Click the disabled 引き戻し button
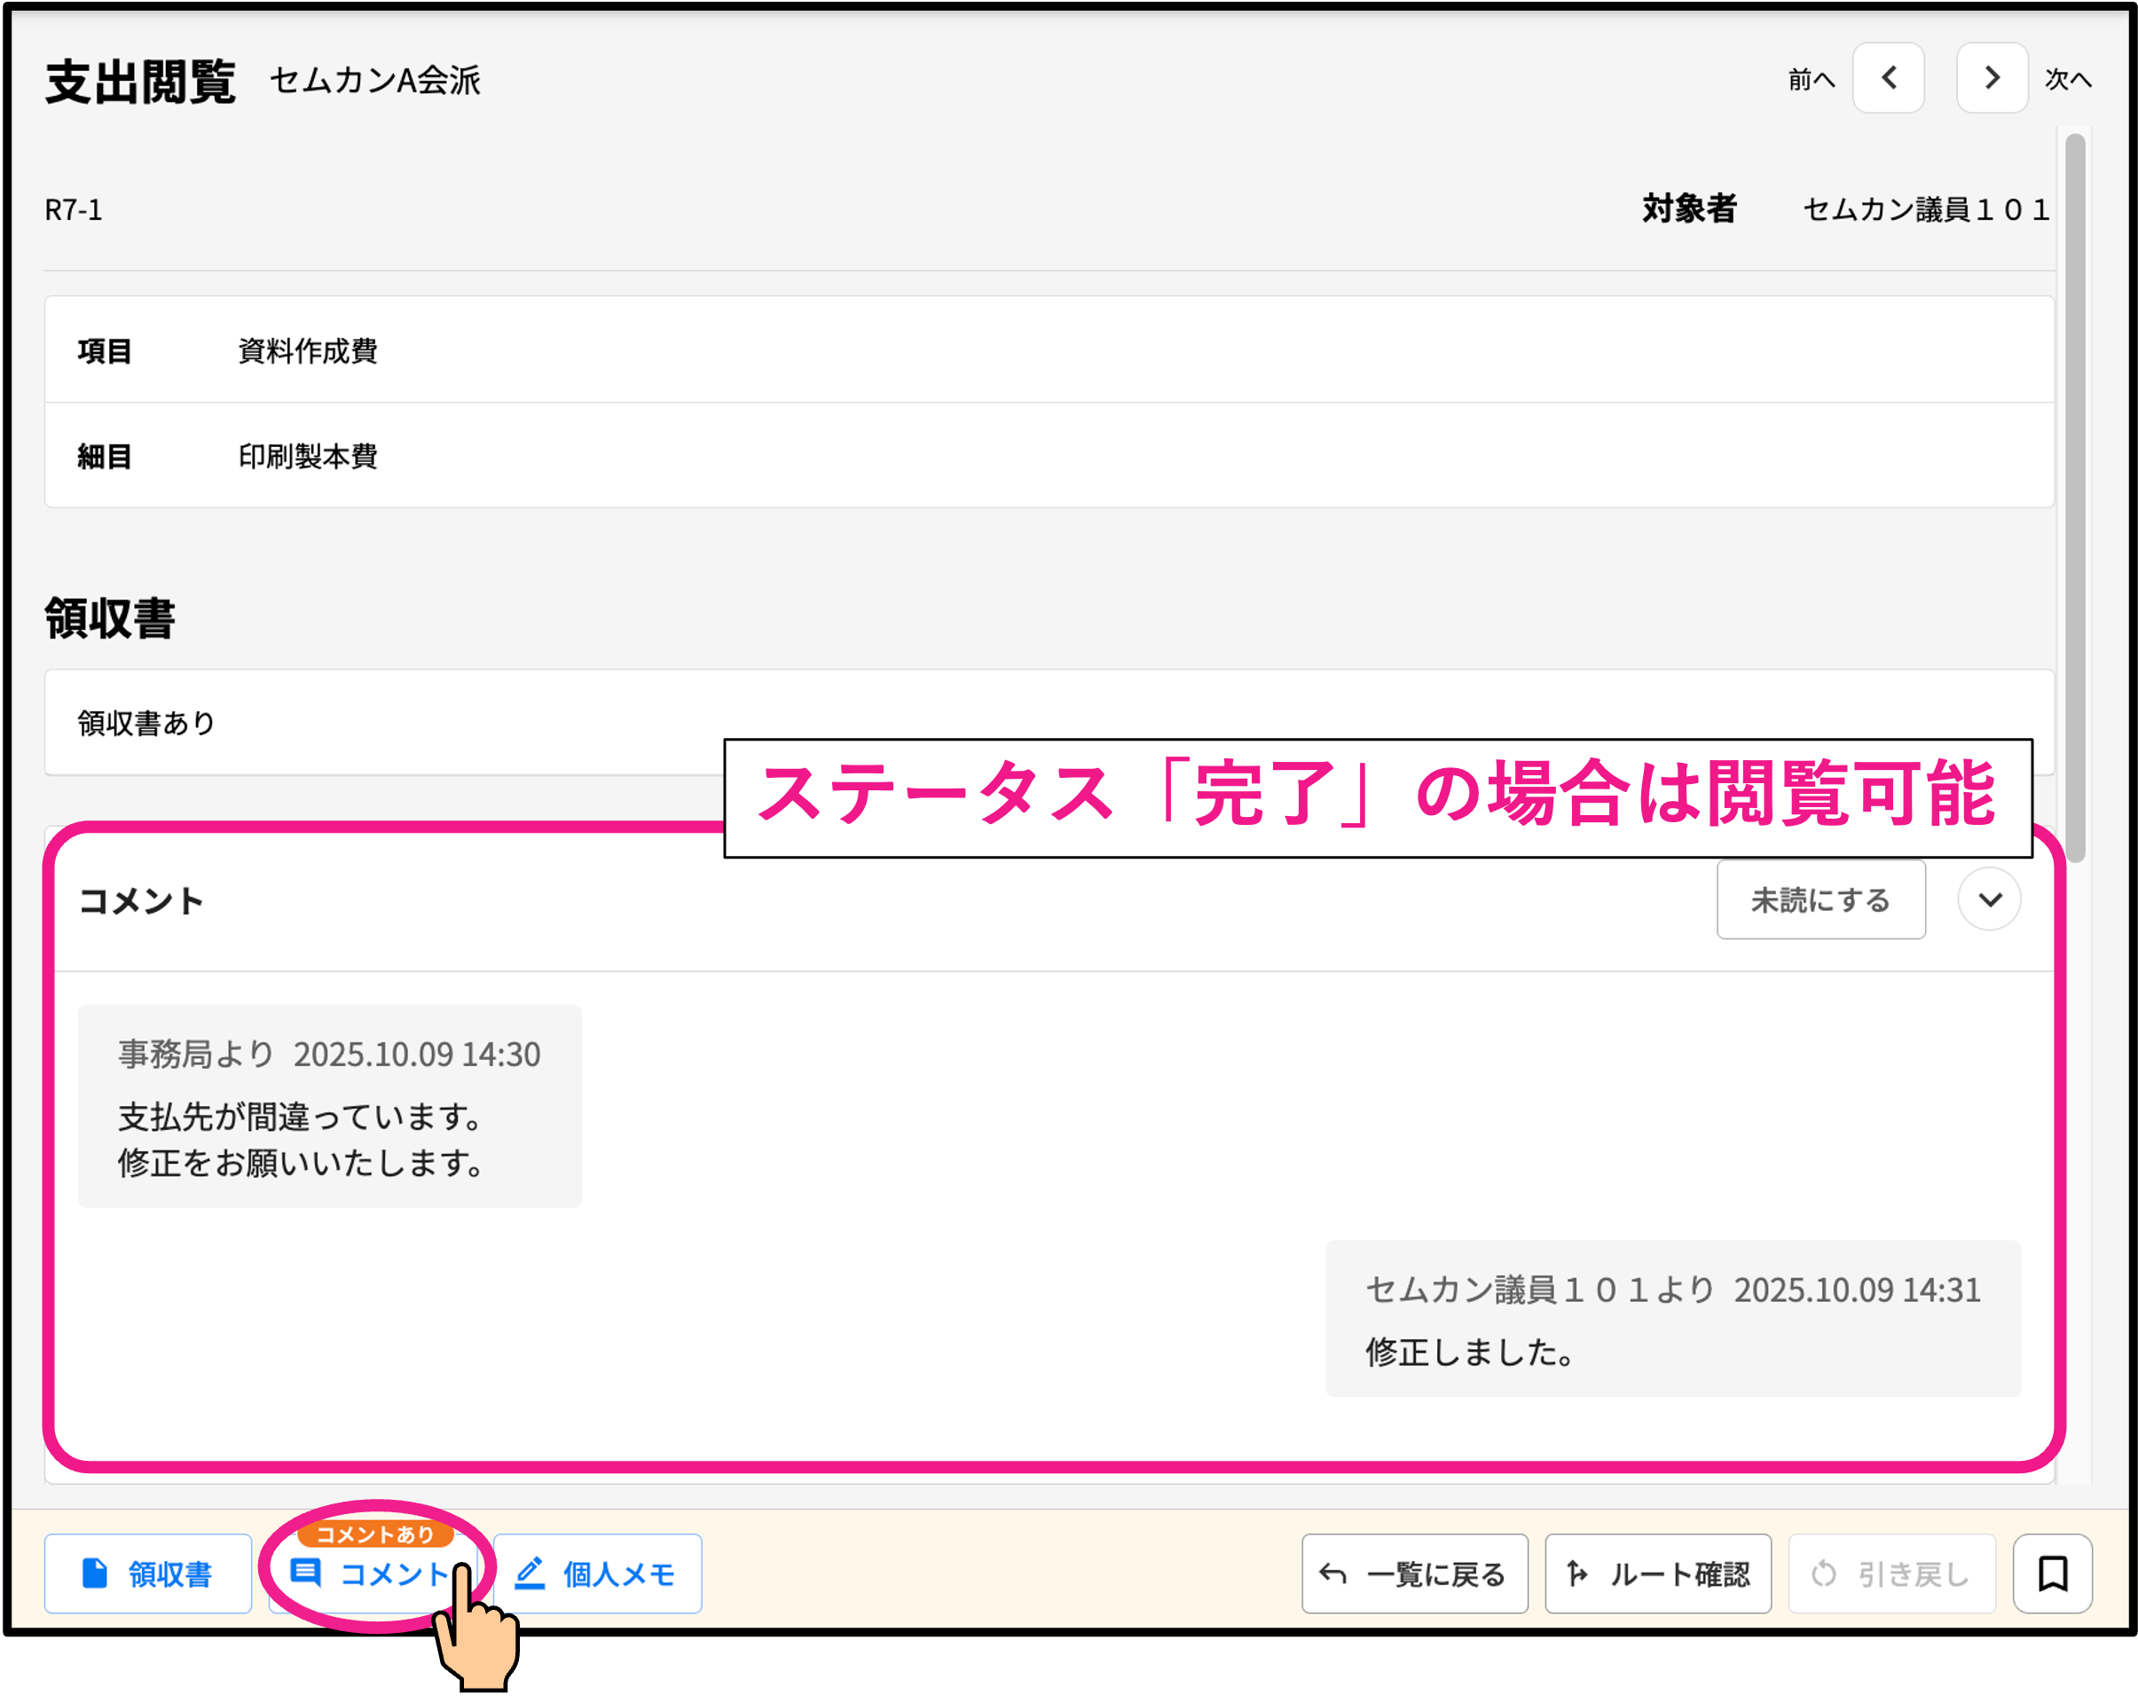Screen dimensions: 2138x1703 (1891, 1574)
